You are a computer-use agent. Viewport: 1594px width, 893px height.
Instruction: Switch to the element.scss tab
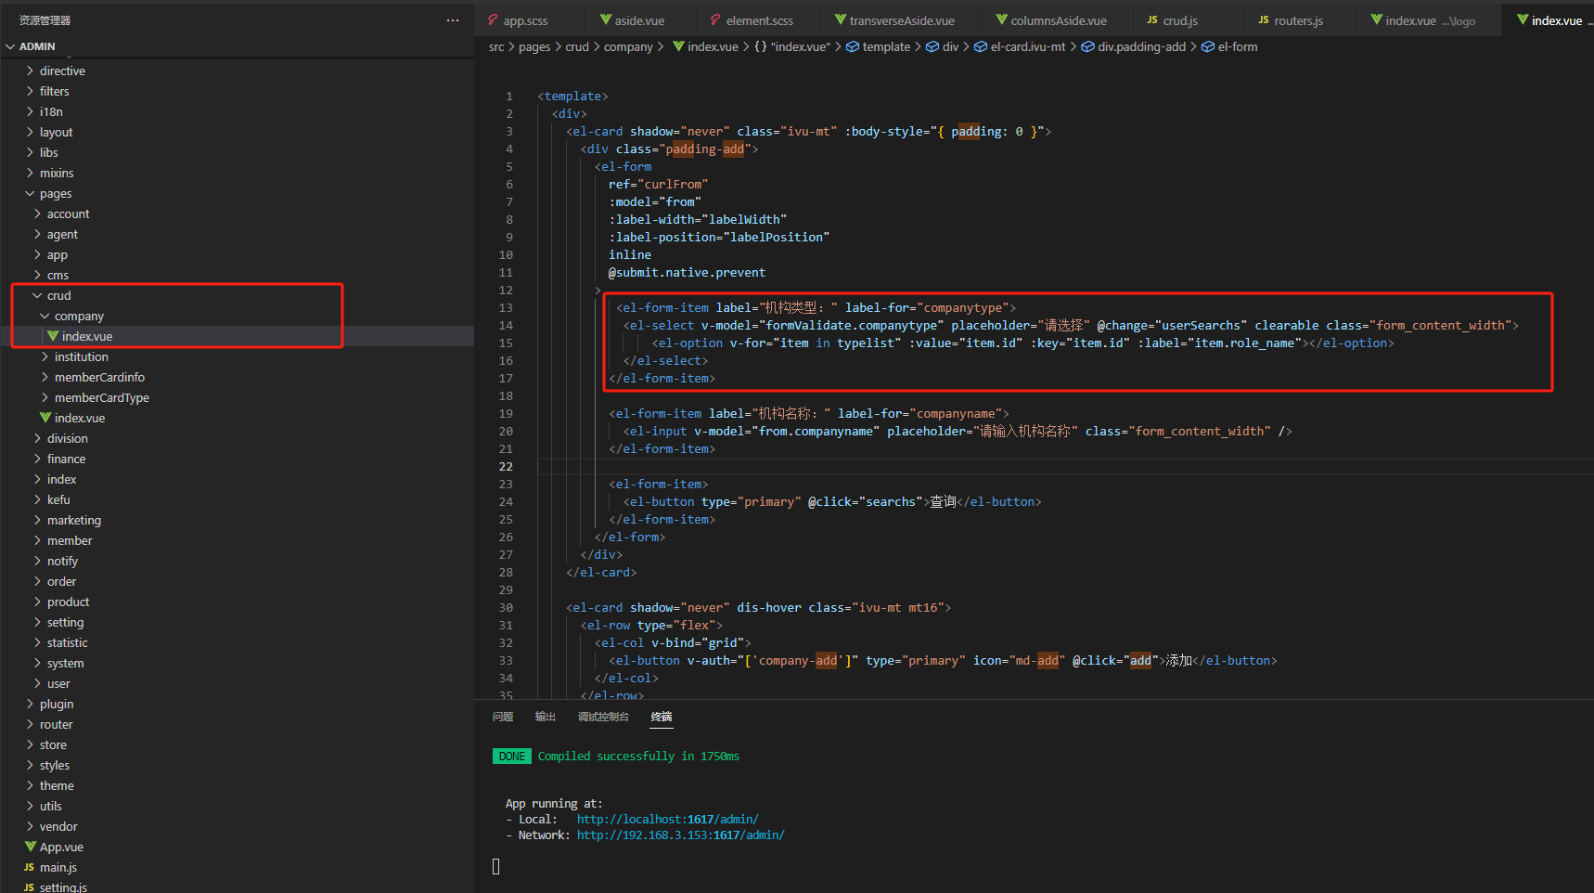pyautogui.click(x=759, y=20)
